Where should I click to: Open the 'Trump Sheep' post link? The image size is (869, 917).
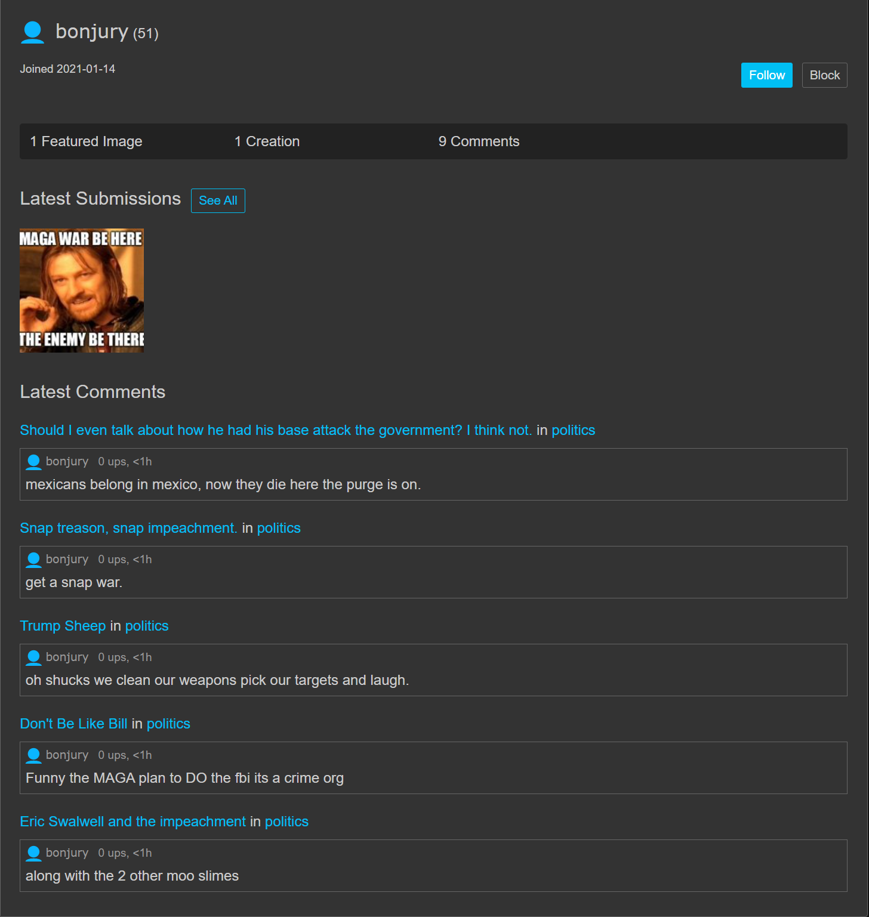tap(63, 626)
